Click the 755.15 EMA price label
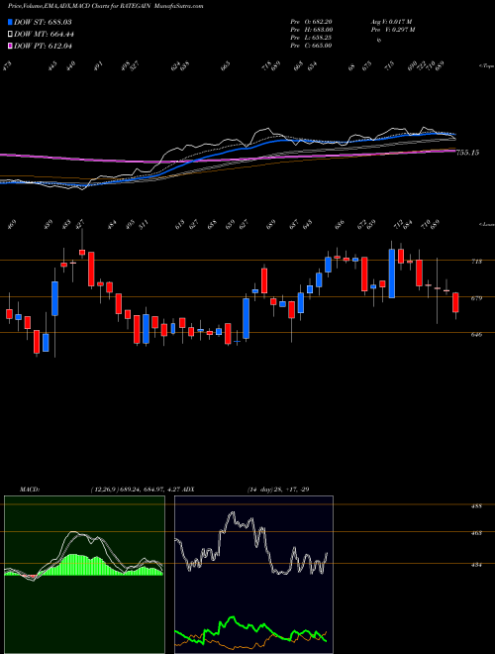This screenshot has width=495, height=654. click(x=468, y=153)
